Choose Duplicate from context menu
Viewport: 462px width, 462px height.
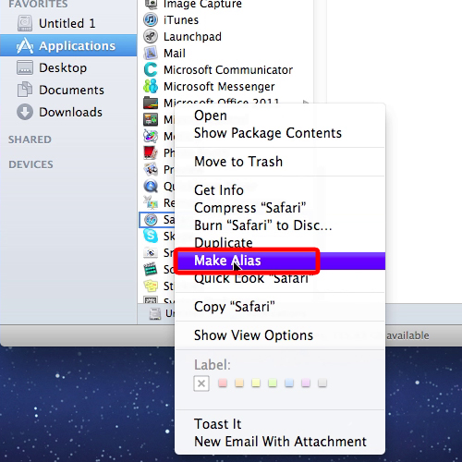tap(280, 243)
